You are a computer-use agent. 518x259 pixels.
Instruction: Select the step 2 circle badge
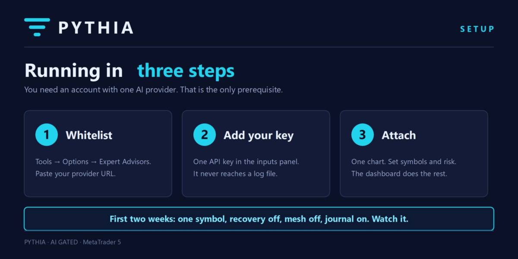tap(205, 135)
